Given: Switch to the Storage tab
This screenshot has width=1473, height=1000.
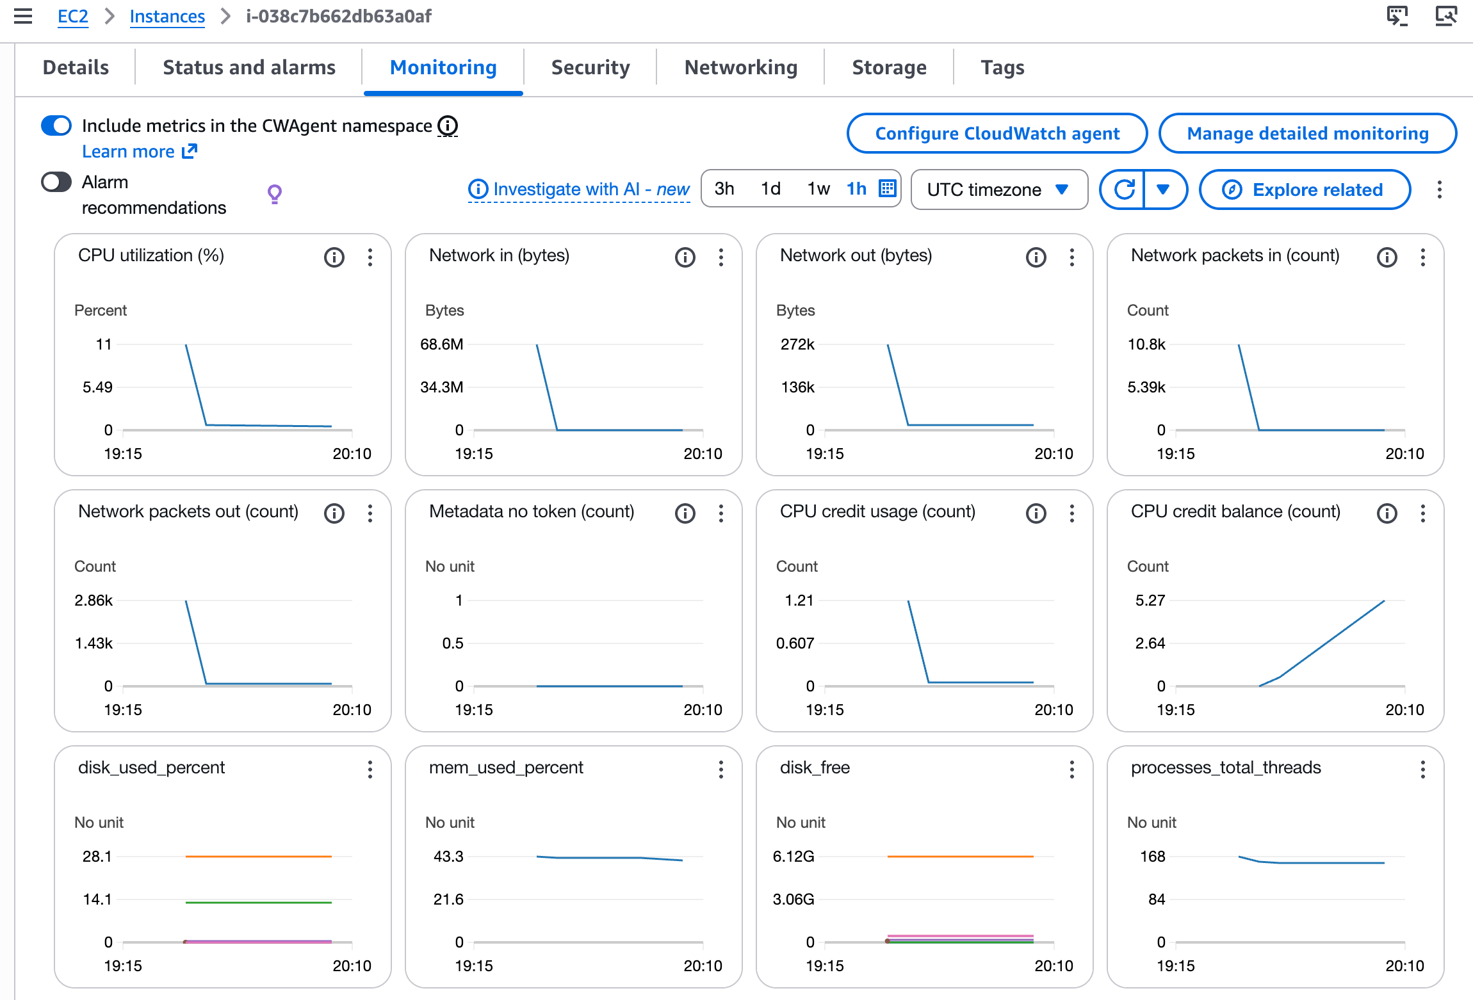Looking at the screenshot, I should pyautogui.click(x=889, y=67).
